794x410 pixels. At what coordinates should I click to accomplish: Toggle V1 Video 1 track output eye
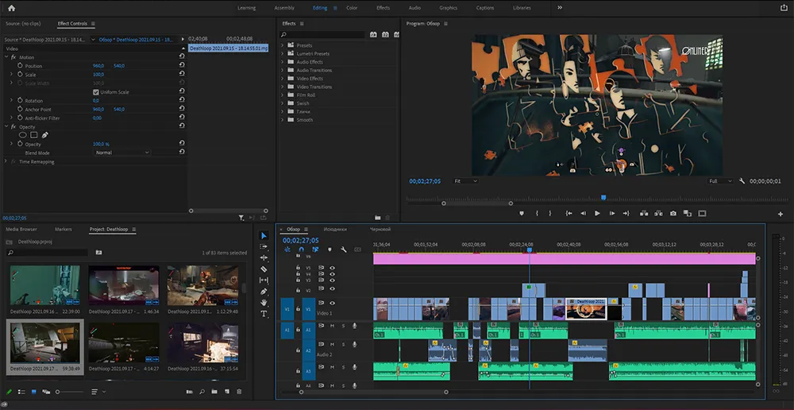click(x=332, y=303)
